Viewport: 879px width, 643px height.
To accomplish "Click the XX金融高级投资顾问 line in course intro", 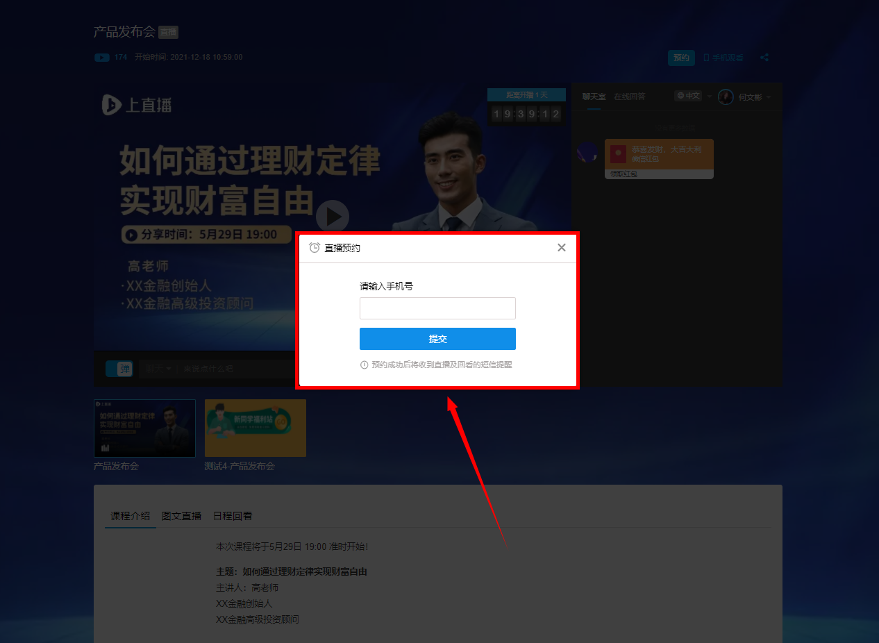I will tap(258, 619).
